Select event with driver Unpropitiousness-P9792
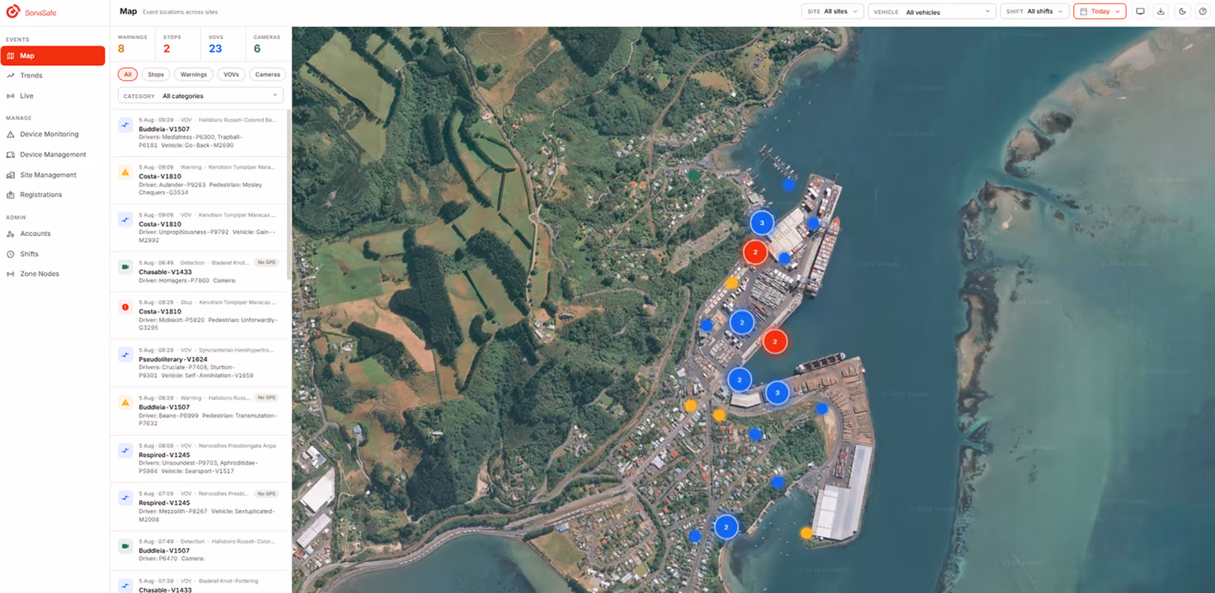 point(199,228)
